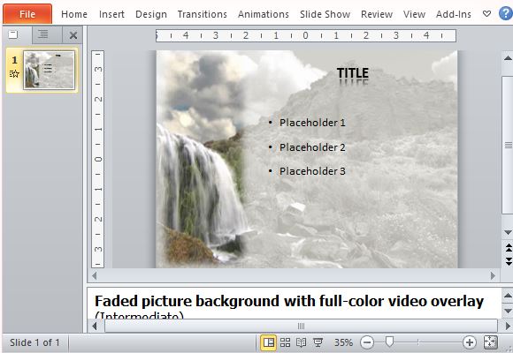Zoom in with the plus button
This screenshot has width=513, height=353.
coord(470,342)
